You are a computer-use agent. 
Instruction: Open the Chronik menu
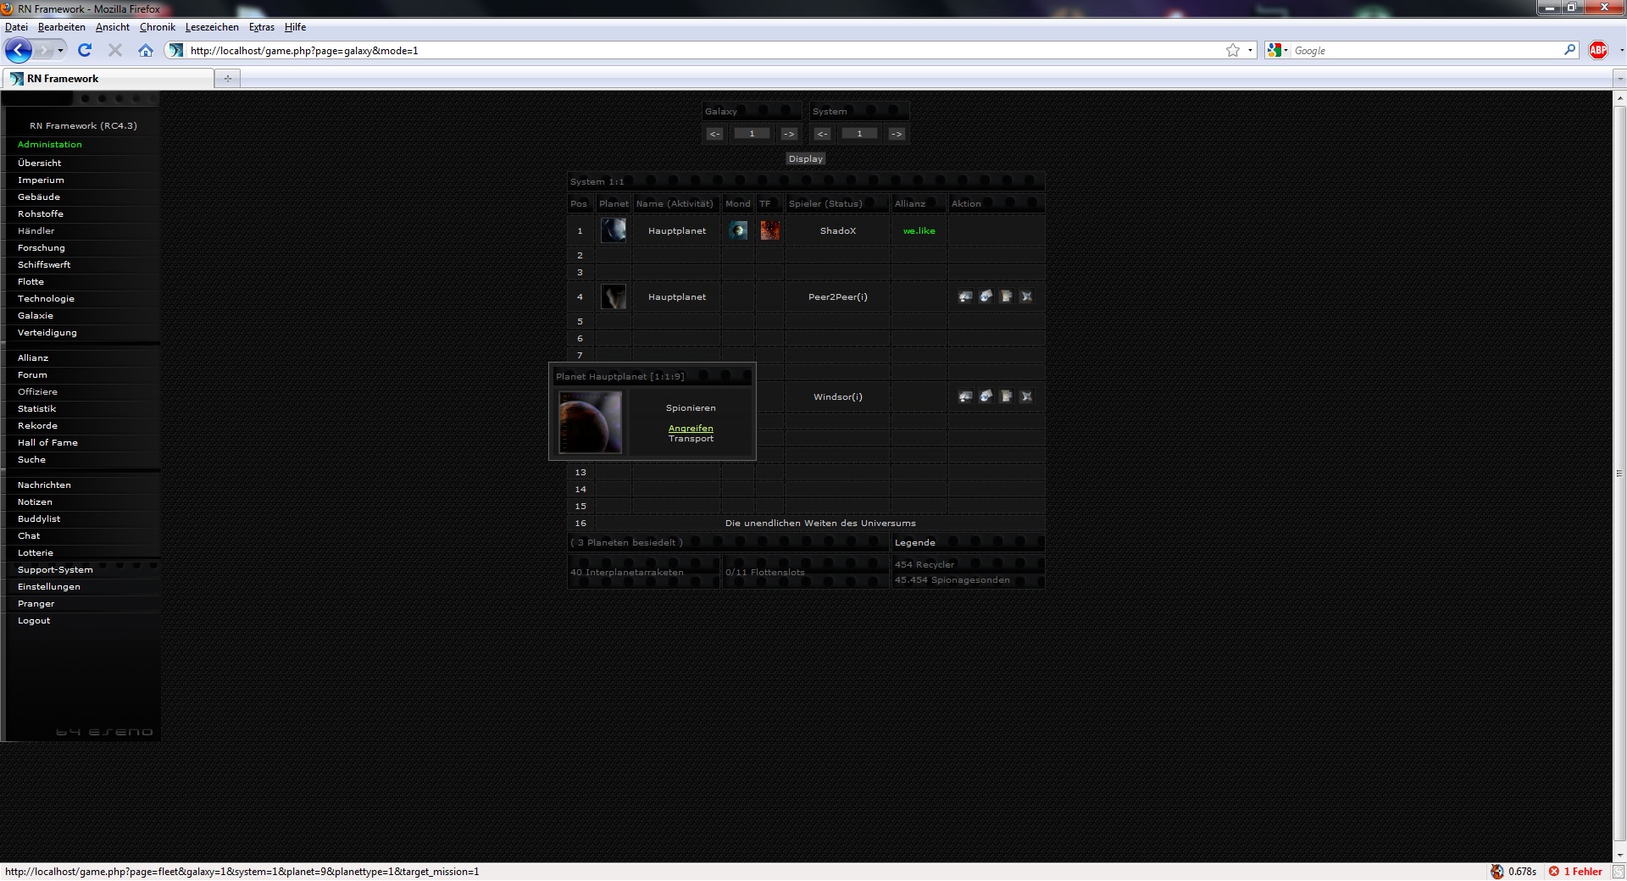[158, 27]
